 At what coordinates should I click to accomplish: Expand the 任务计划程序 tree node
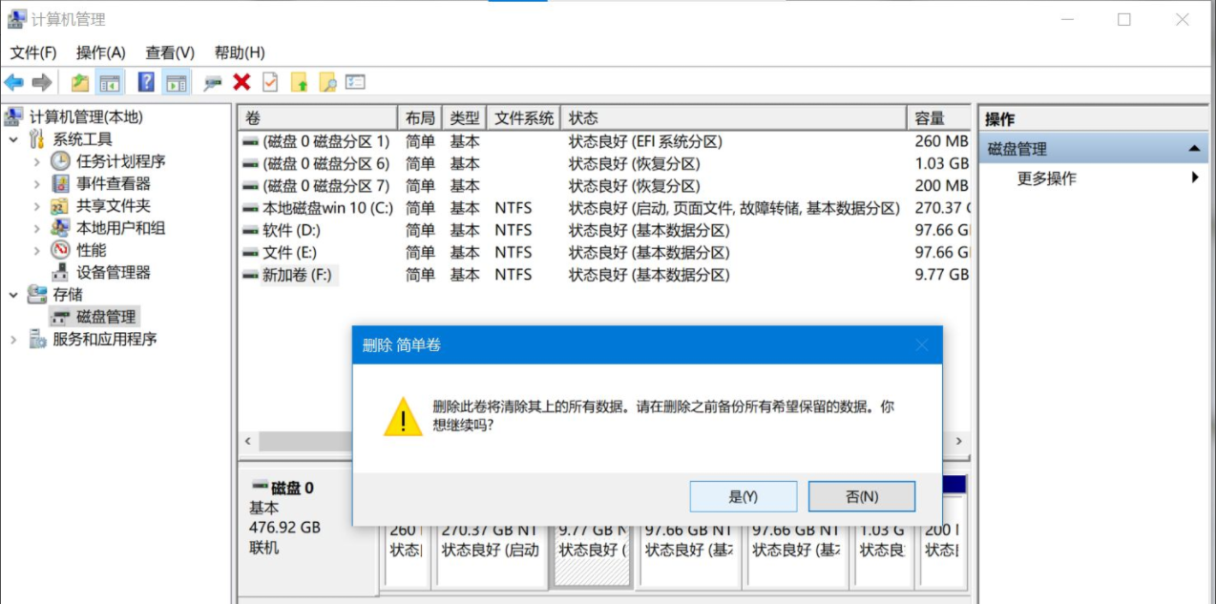[37, 162]
